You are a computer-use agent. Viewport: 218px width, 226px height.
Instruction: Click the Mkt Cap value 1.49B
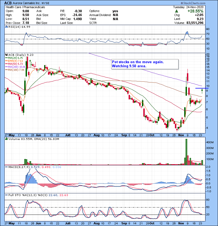[78, 19]
